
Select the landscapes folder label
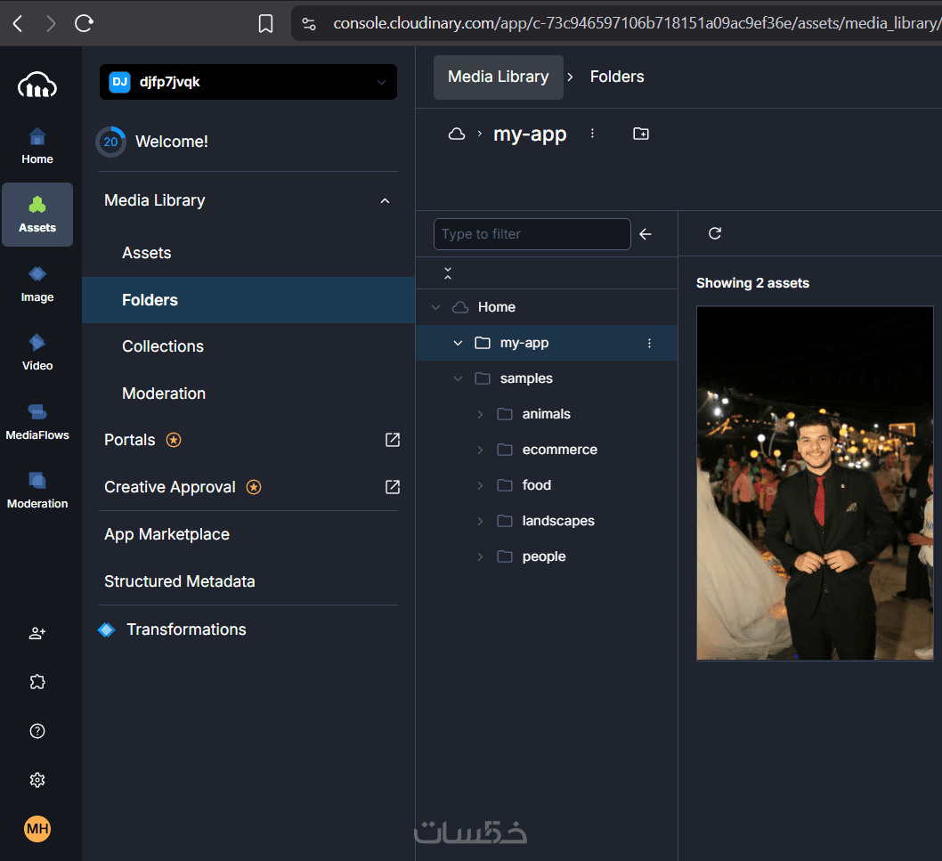click(x=558, y=521)
